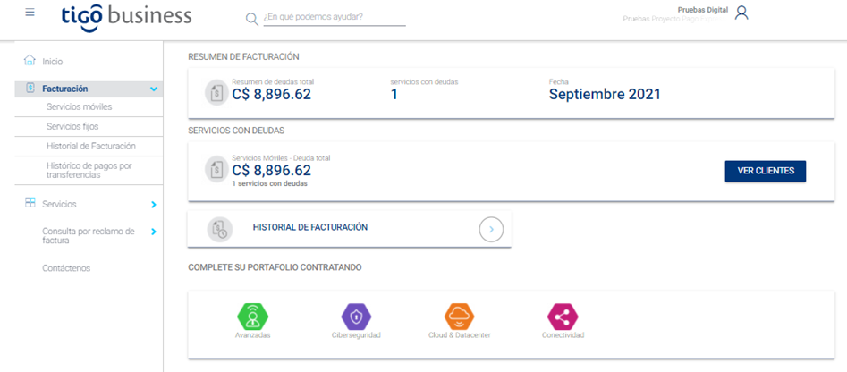This screenshot has height=372, width=847.
Task: Expand the Servicios sidebar chevron
Action: click(x=154, y=205)
